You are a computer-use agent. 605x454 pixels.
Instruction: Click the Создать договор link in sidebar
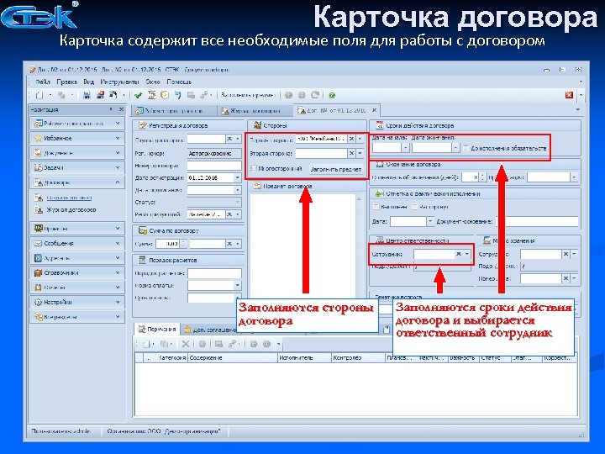click(69, 198)
